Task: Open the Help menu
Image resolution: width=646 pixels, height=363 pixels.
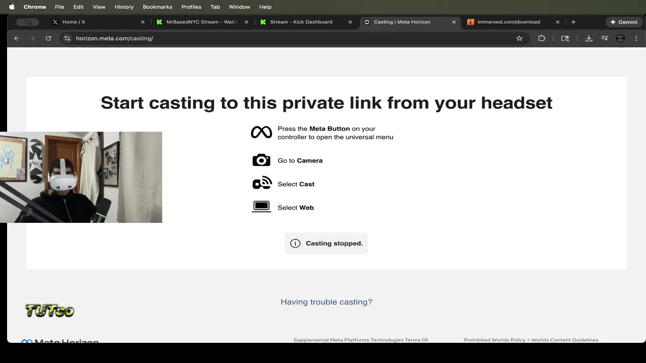Action: click(x=265, y=7)
